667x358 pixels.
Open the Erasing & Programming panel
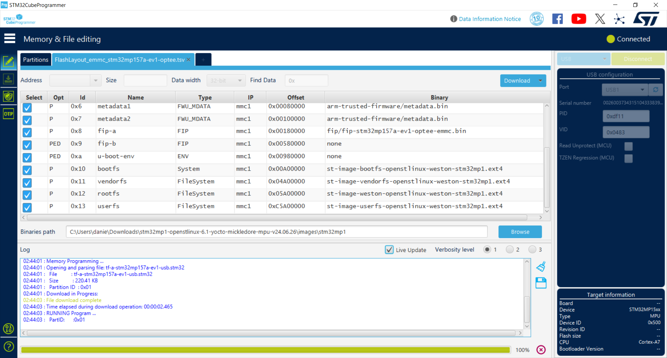tap(9, 79)
